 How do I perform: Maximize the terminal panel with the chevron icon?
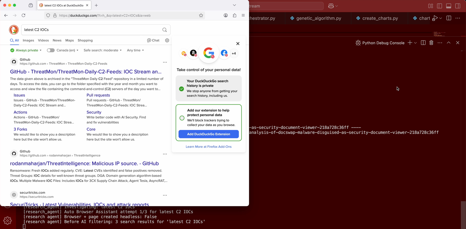(448, 43)
